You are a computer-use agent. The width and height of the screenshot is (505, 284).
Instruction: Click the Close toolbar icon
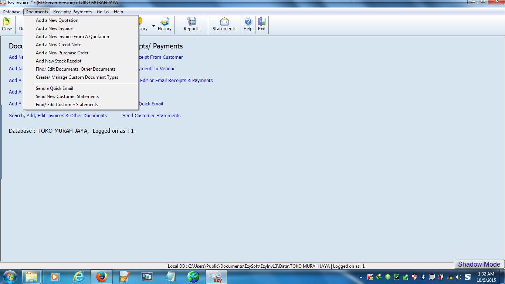7,25
